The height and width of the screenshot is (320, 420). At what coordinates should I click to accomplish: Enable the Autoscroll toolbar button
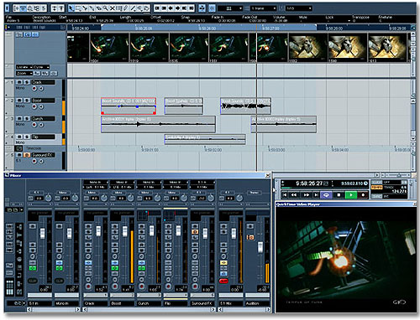click(x=202, y=8)
